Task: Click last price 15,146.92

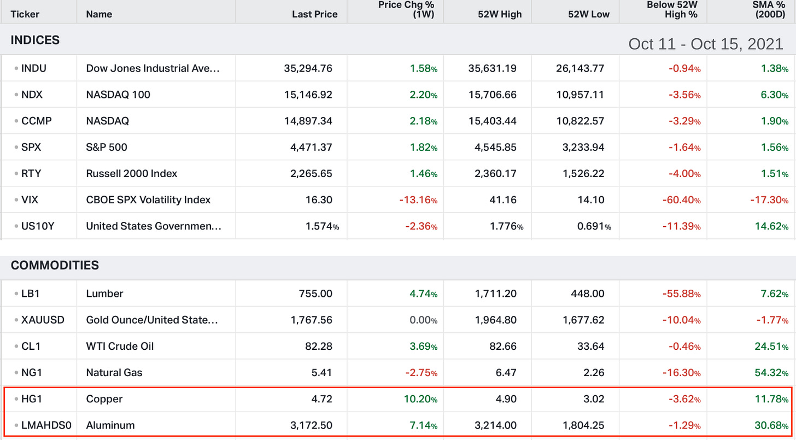Action: 308,95
